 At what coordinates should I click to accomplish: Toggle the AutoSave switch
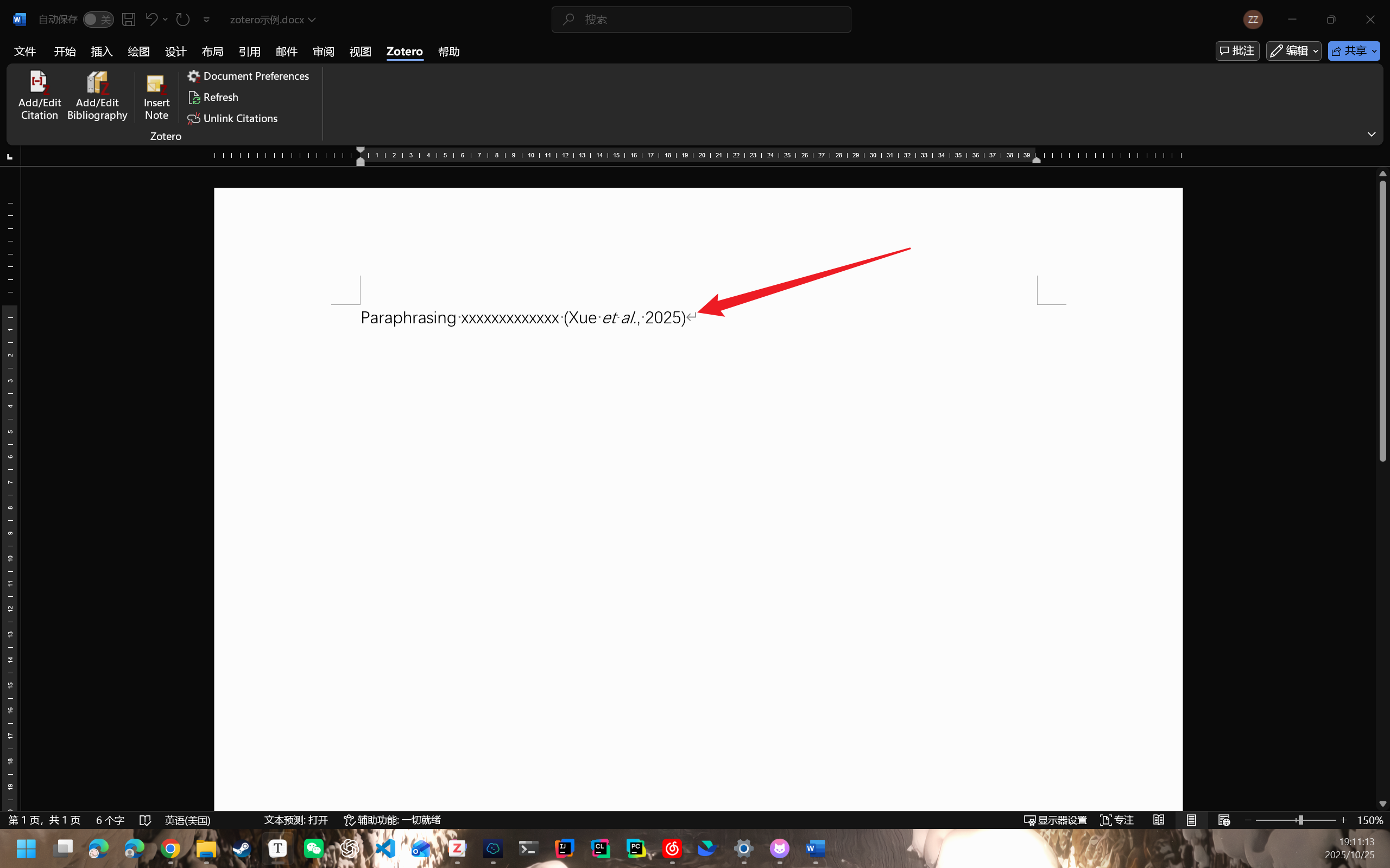[98, 20]
